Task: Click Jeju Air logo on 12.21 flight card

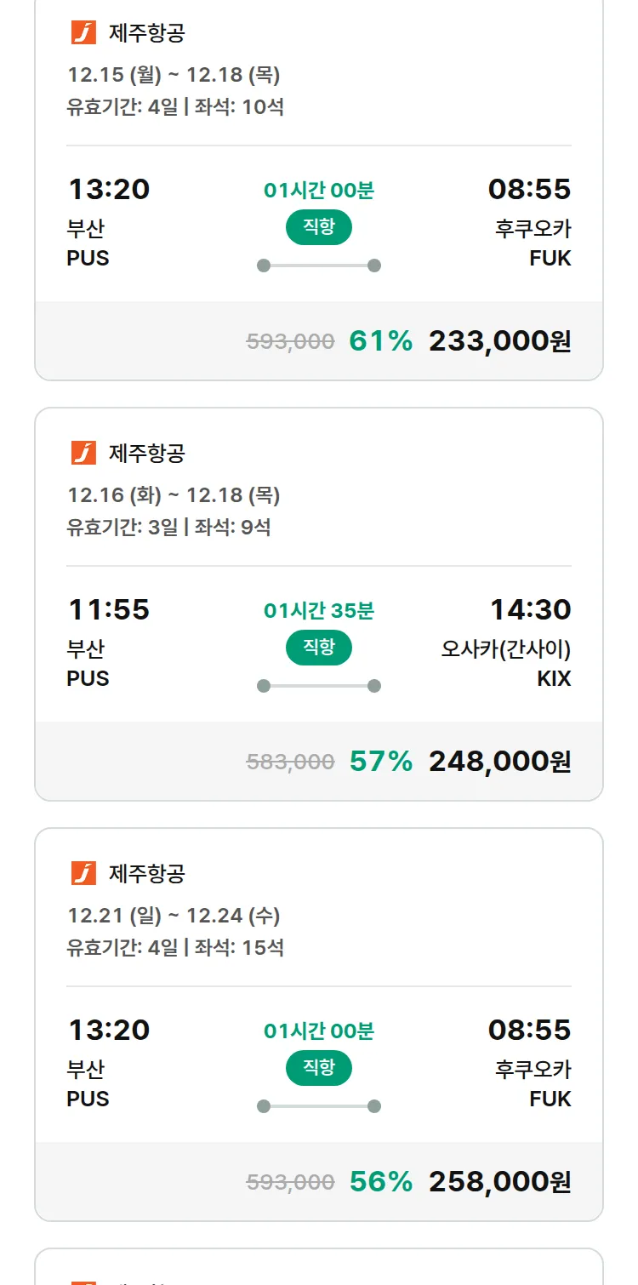Action: (x=83, y=873)
